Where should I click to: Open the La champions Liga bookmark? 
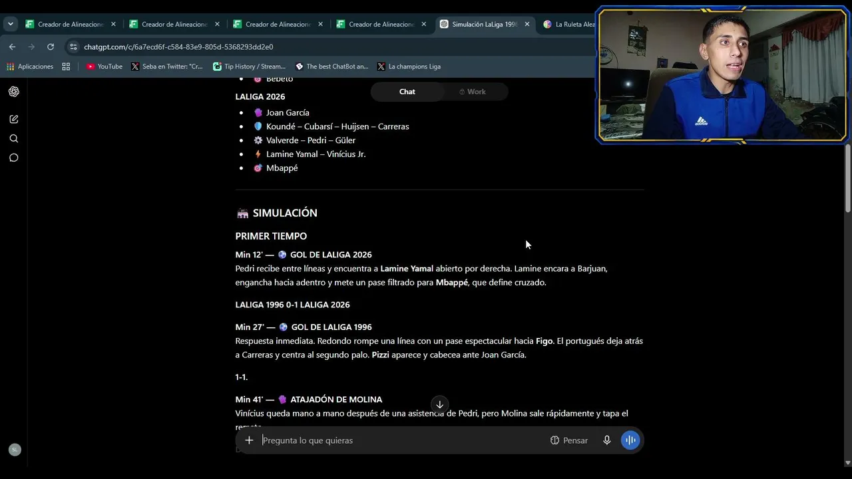pyautogui.click(x=409, y=67)
